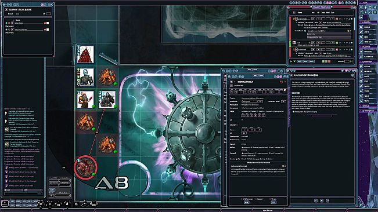This screenshot has width=378, height=212.
Task: Open the first Tool sidebar icon
Action: coord(361,8)
